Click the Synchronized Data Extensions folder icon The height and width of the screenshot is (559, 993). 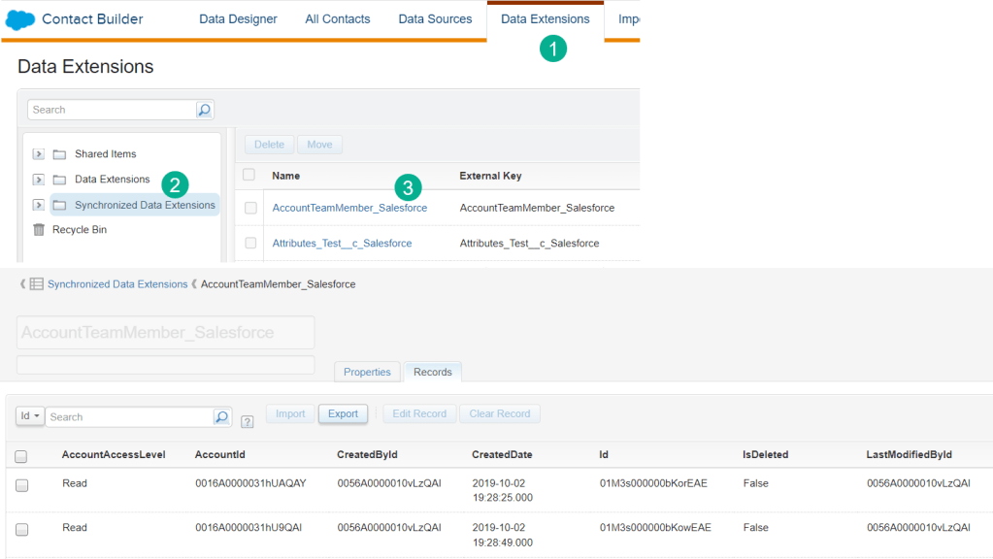pyautogui.click(x=59, y=205)
